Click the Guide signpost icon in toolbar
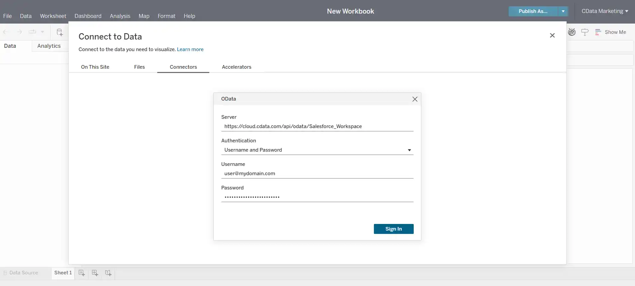Screen dimensions: 635x286 pos(585,32)
